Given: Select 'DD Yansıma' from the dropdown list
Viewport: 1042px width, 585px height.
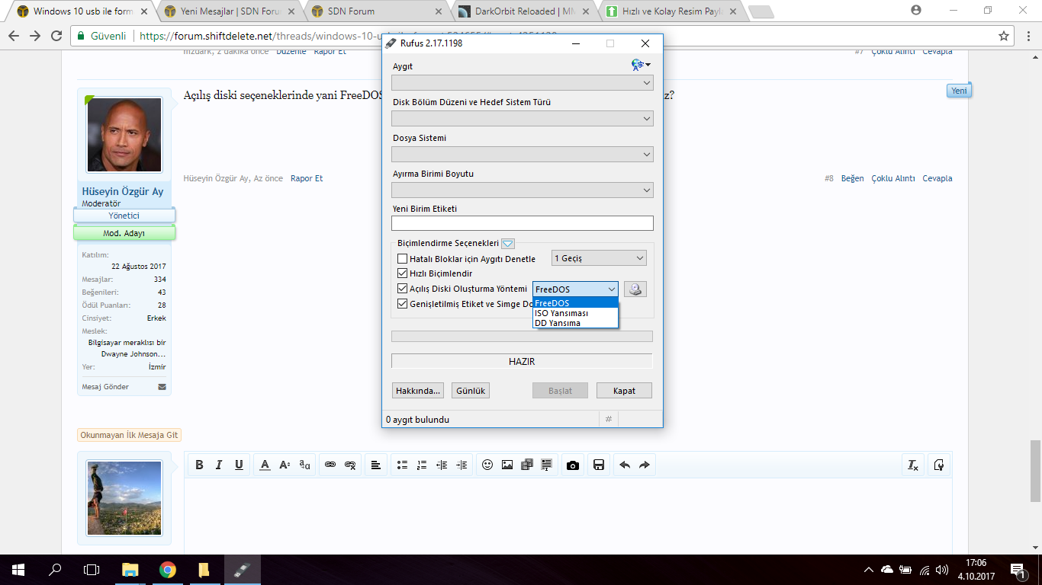Looking at the screenshot, I should click(575, 323).
